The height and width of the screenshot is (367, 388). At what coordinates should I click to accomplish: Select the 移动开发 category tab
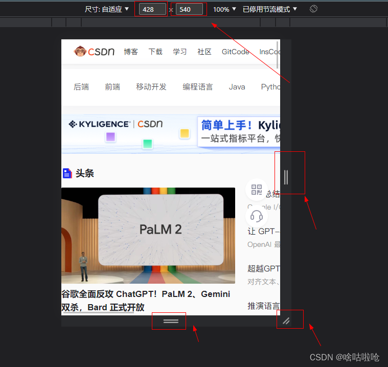click(x=151, y=87)
